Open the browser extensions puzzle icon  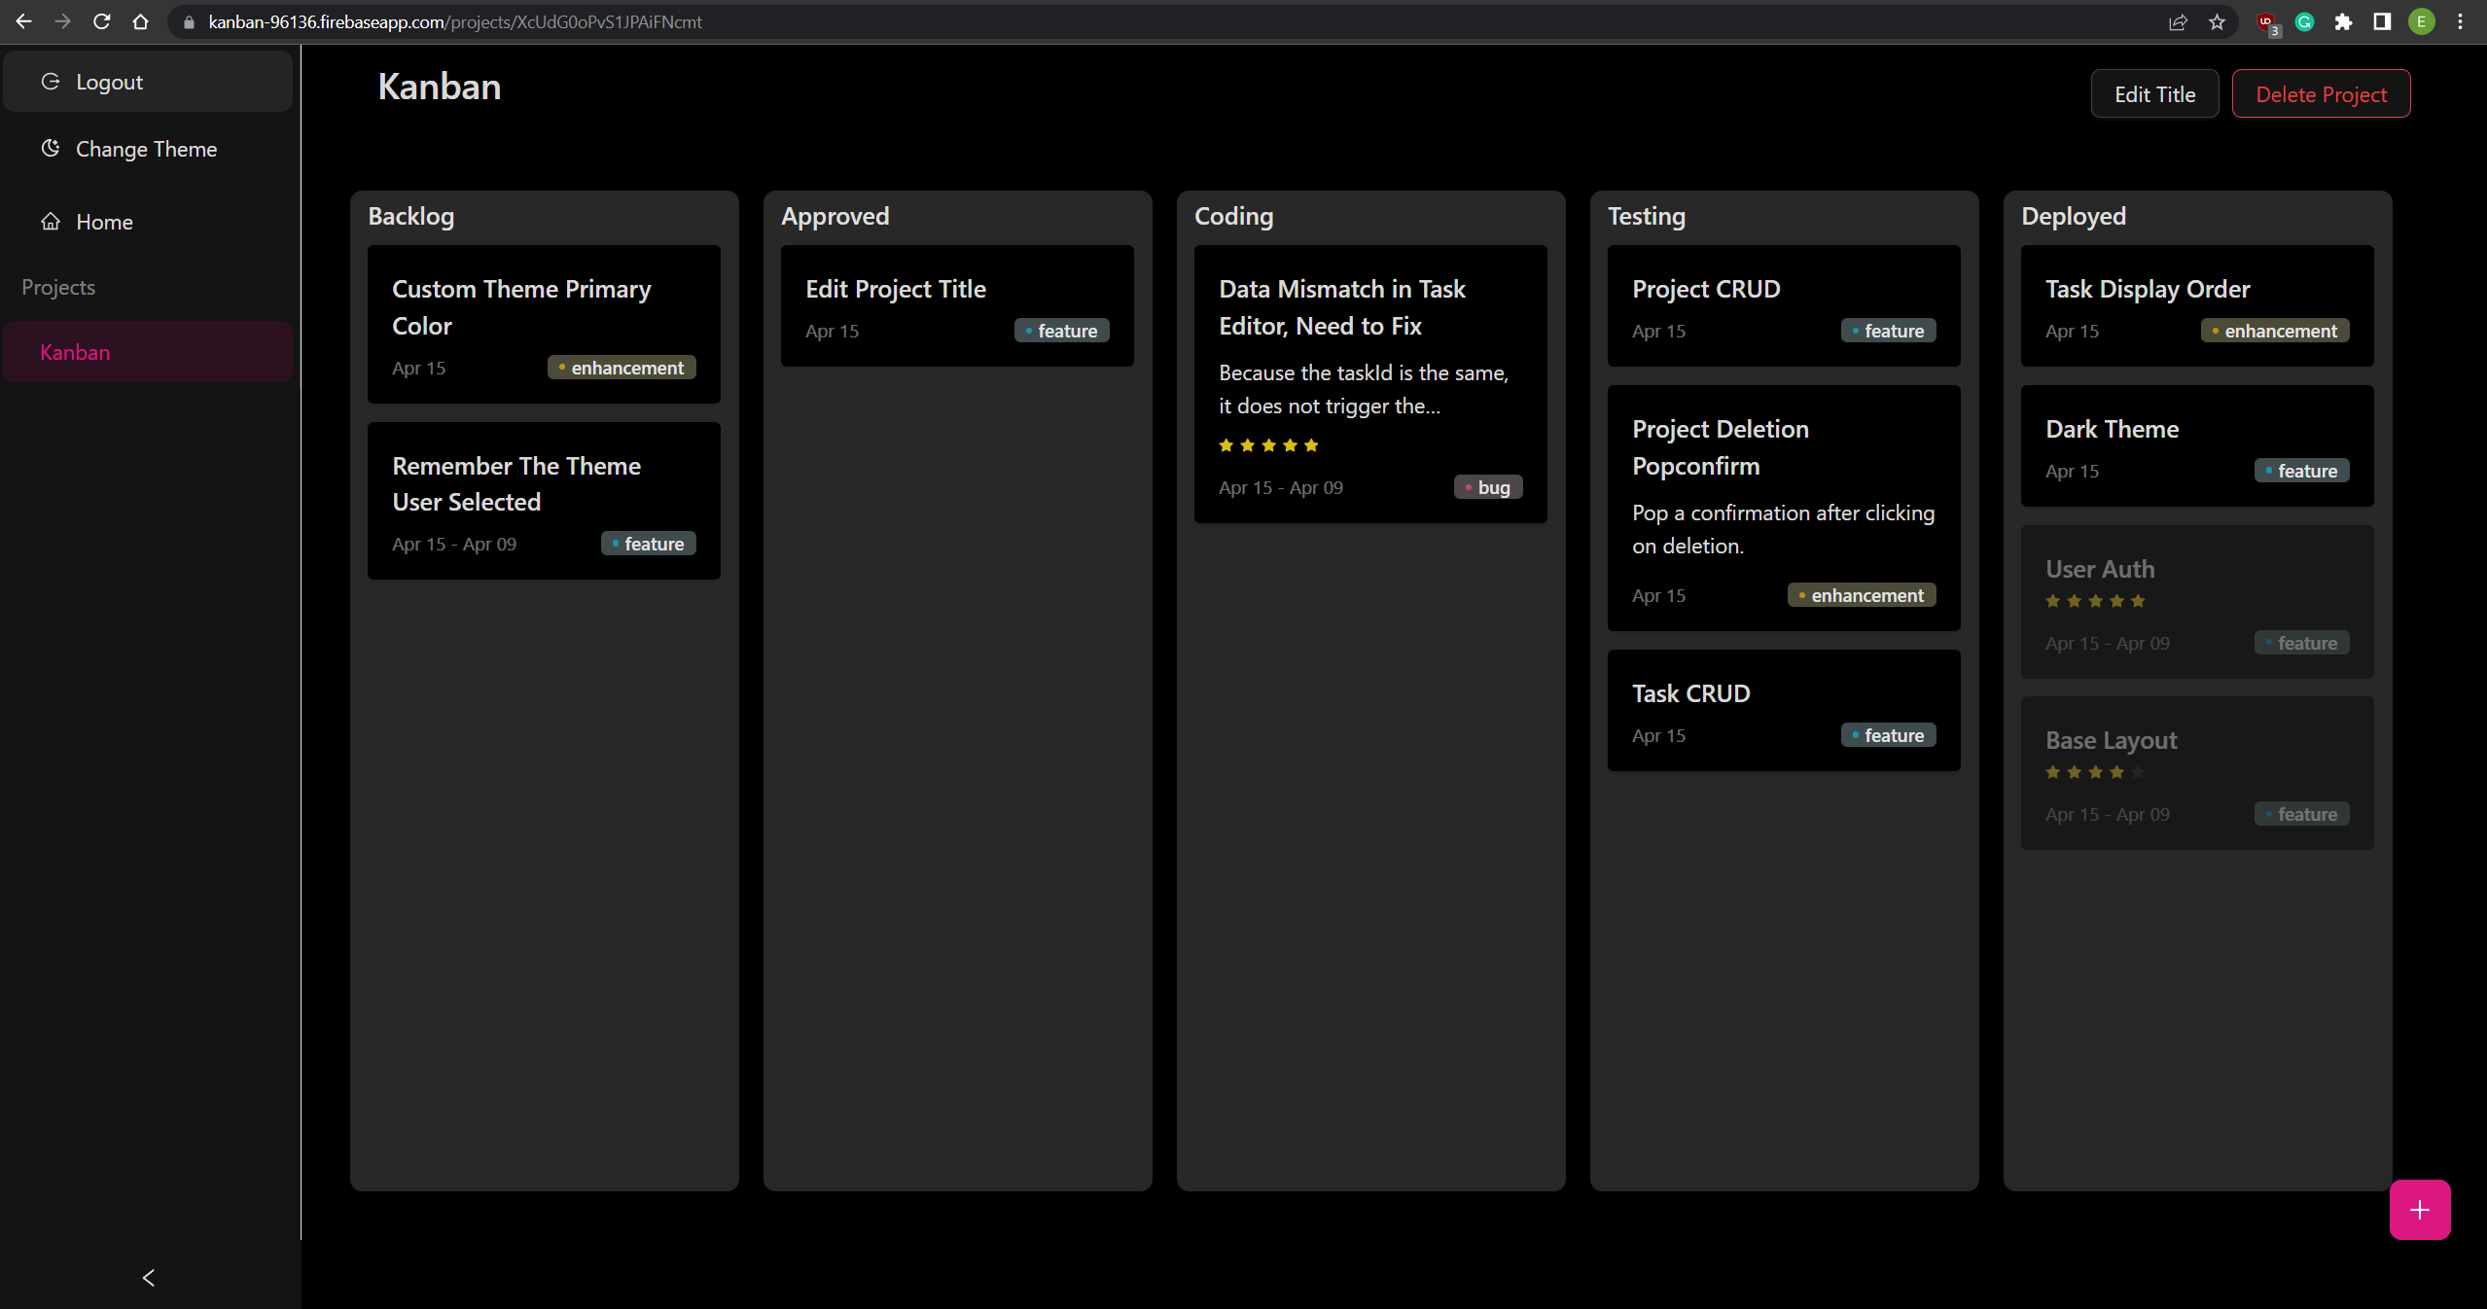tap(2343, 21)
